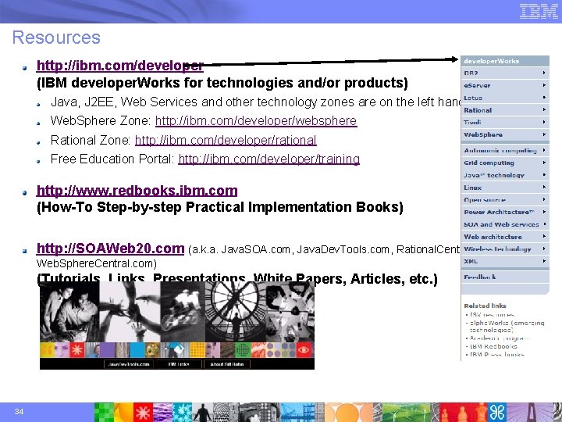
Task: Open the alphaWorks emerging technologies link
Action: click(507, 326)
